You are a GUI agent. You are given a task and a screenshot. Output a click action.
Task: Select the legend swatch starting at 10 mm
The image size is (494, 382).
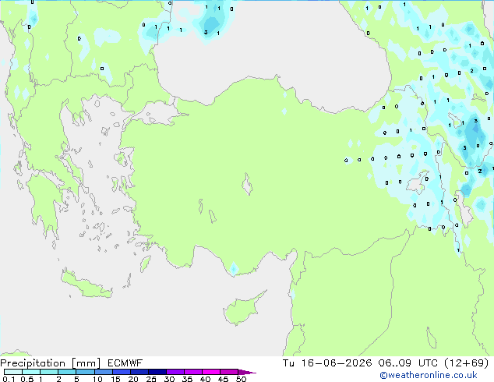coord(103,372)
